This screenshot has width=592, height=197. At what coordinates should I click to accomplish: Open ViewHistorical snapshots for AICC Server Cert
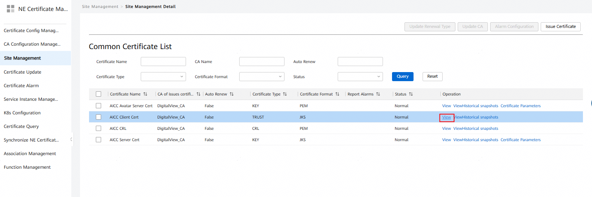475,140
